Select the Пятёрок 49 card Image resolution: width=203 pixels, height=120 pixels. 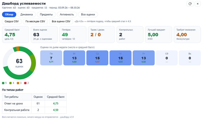point(73,35)
